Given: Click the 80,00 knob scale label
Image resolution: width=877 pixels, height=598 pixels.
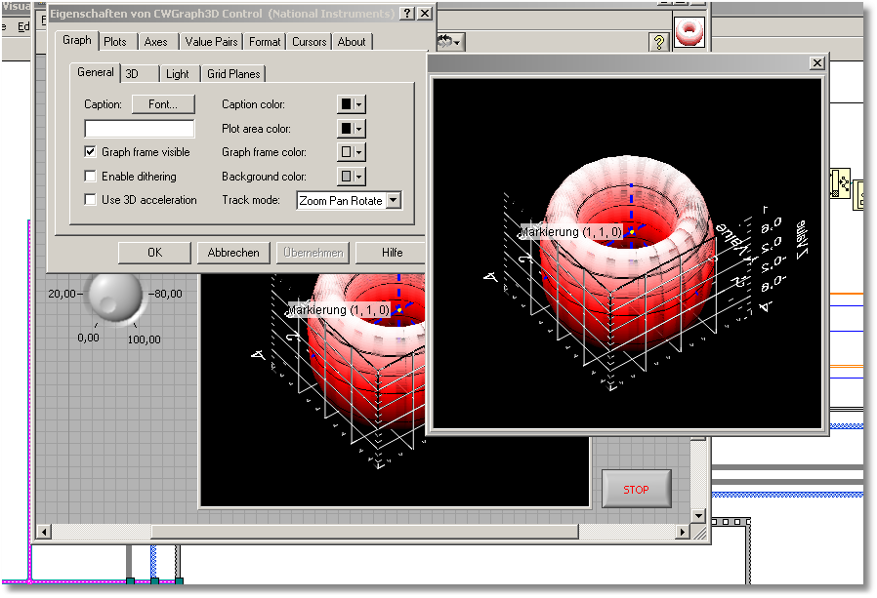Looking at the screenshot, I should pos(168,294).
